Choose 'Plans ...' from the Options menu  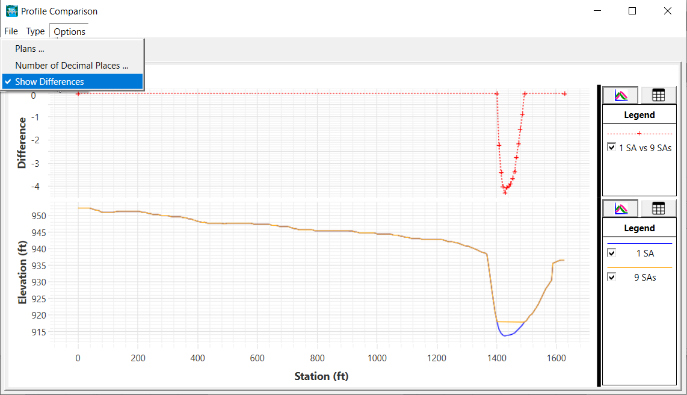pos(29,49)
